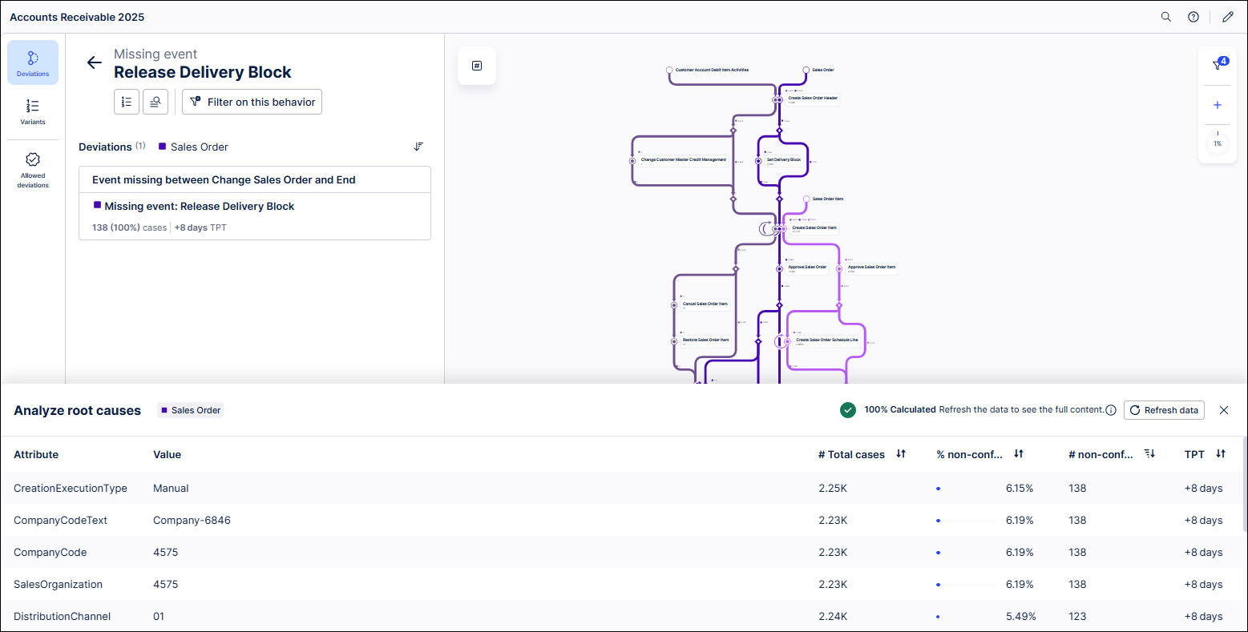Image resolution: width=1248 pixels, height=632 pixels.
Task: Sort by the # Total cases column
Action: tap(901, 454)
